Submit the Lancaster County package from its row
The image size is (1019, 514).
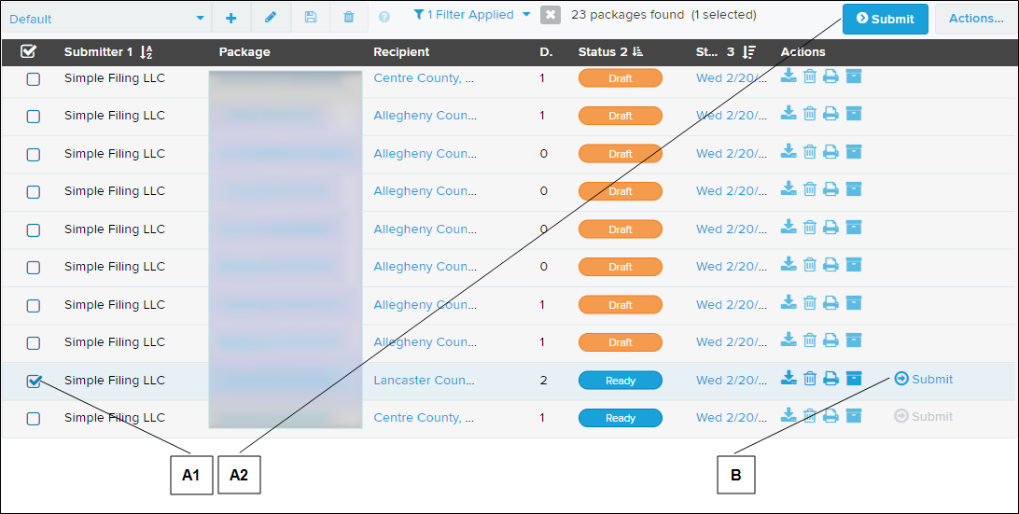point(924,379)
